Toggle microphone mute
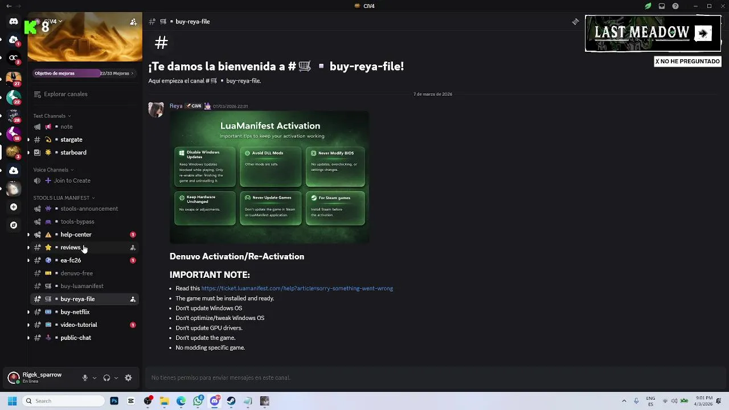Image resolution: width=729 pixels, height=410 pixels. click(85, 378)
